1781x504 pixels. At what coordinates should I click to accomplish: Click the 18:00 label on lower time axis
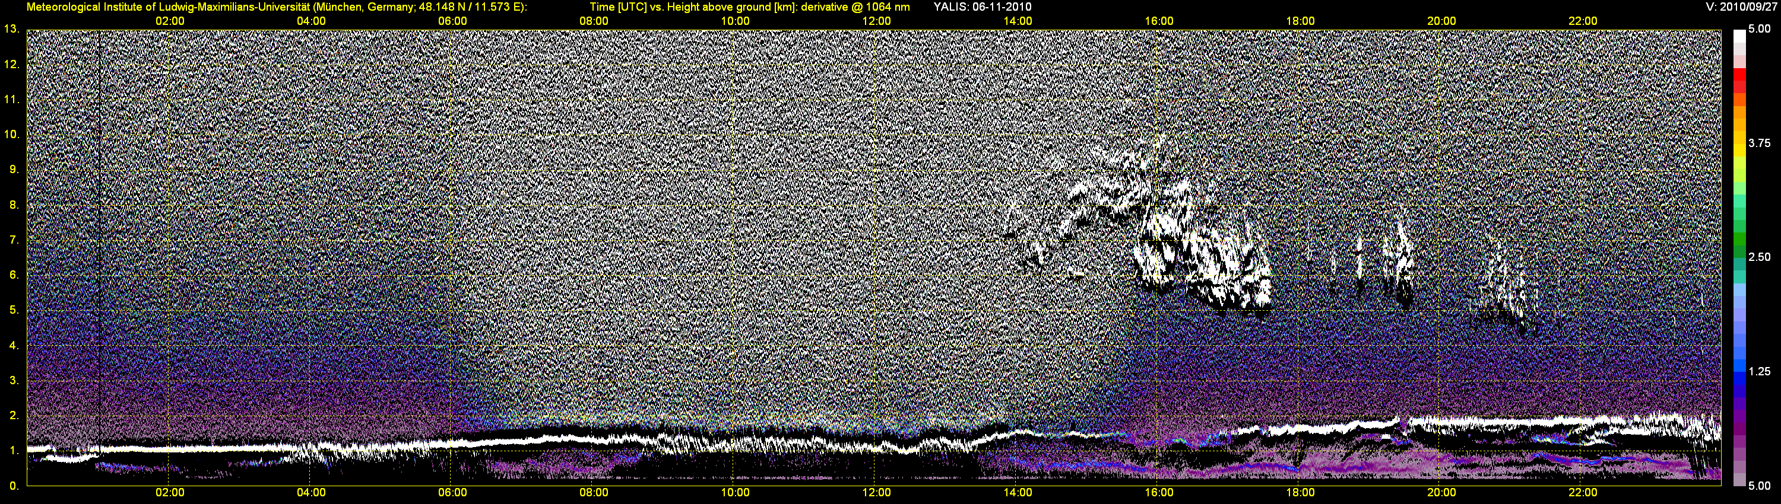pos(1301,493)
